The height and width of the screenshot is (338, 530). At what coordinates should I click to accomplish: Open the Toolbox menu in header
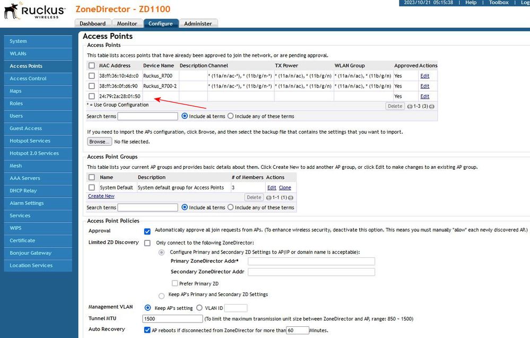click(x=499, y=3)
